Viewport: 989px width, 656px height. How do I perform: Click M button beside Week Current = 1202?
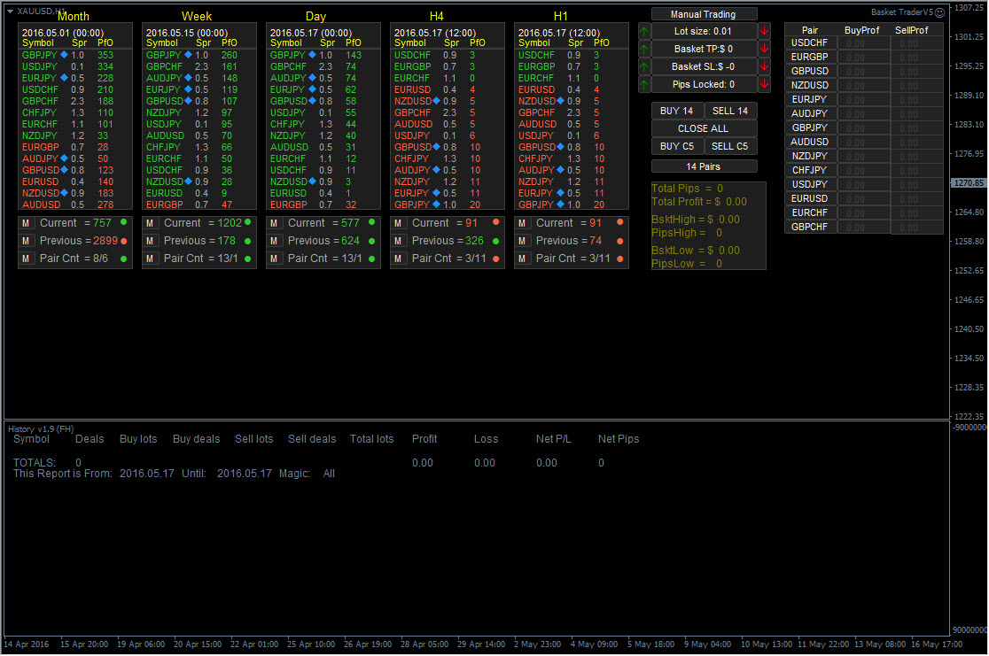pos(150,223)
